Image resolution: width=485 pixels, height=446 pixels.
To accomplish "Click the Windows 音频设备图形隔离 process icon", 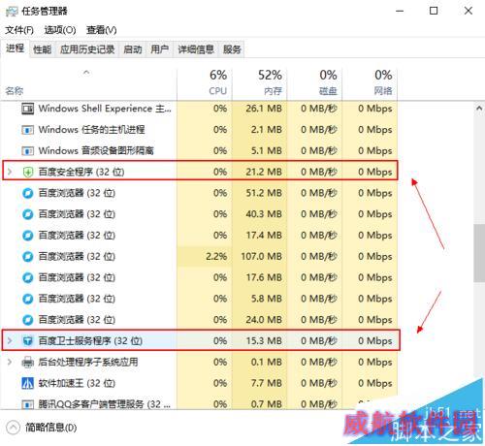I will click(x=28, y=151).
